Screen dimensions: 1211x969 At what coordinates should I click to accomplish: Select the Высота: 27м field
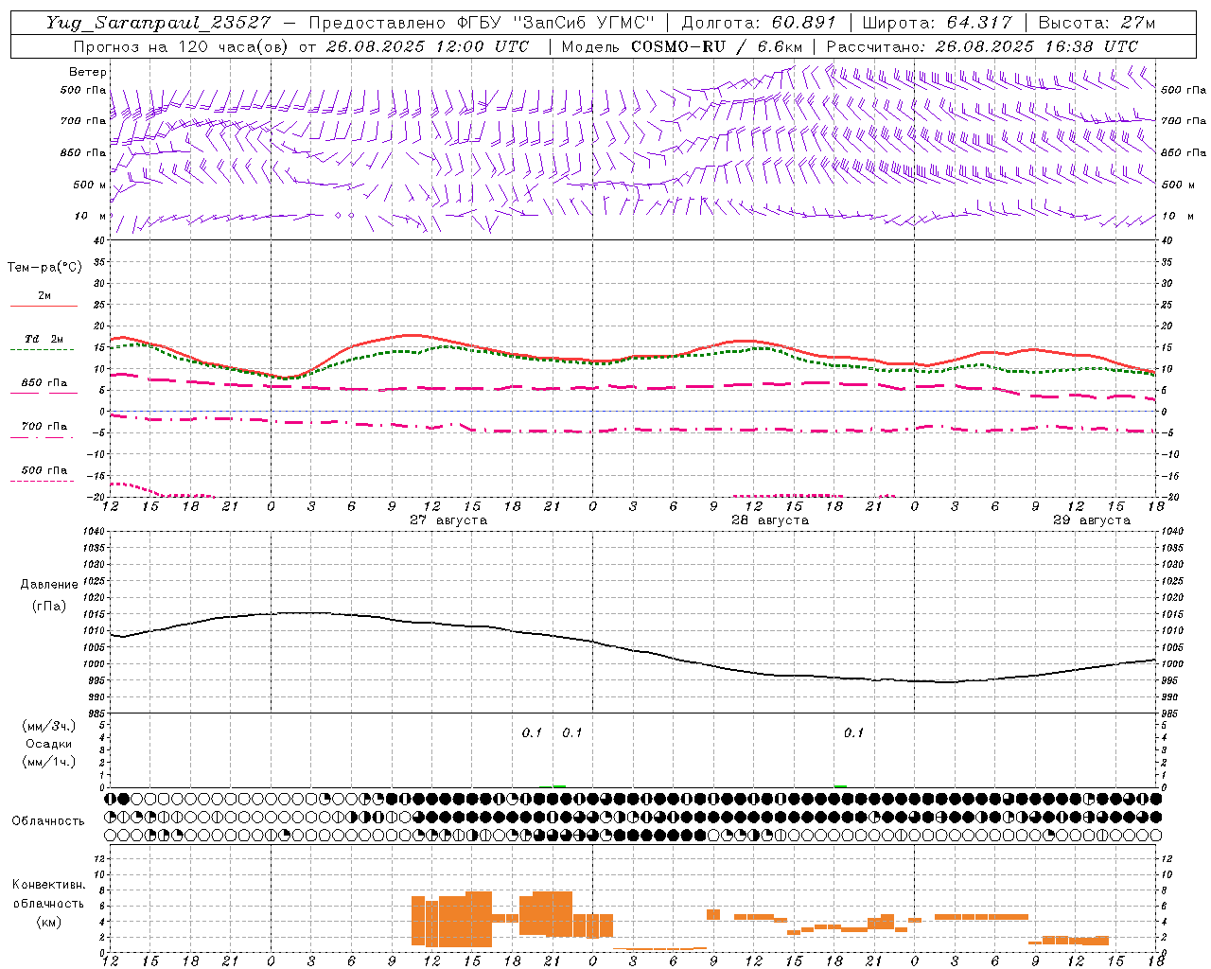click(1097, 23)
